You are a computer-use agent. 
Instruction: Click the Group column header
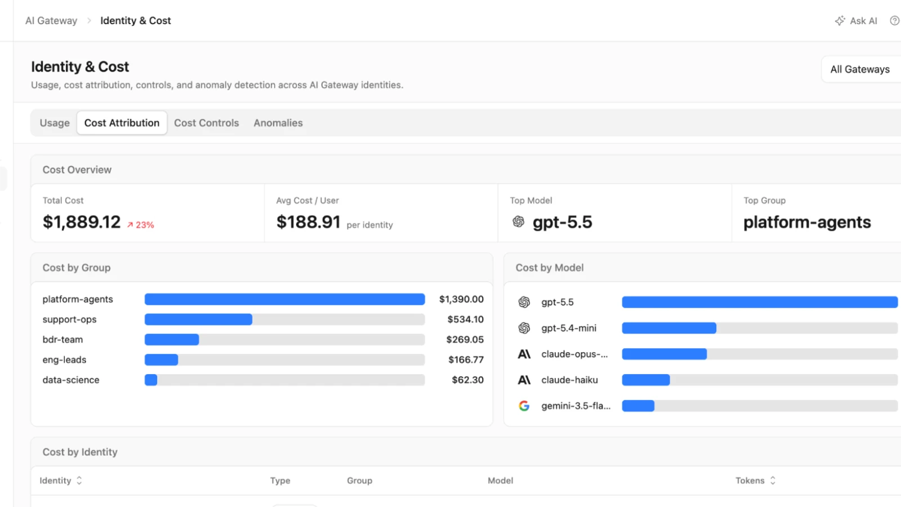[x=359, y=481]
